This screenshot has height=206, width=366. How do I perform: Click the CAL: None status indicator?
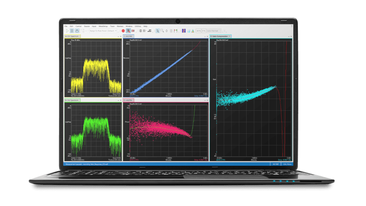[287, 163]
